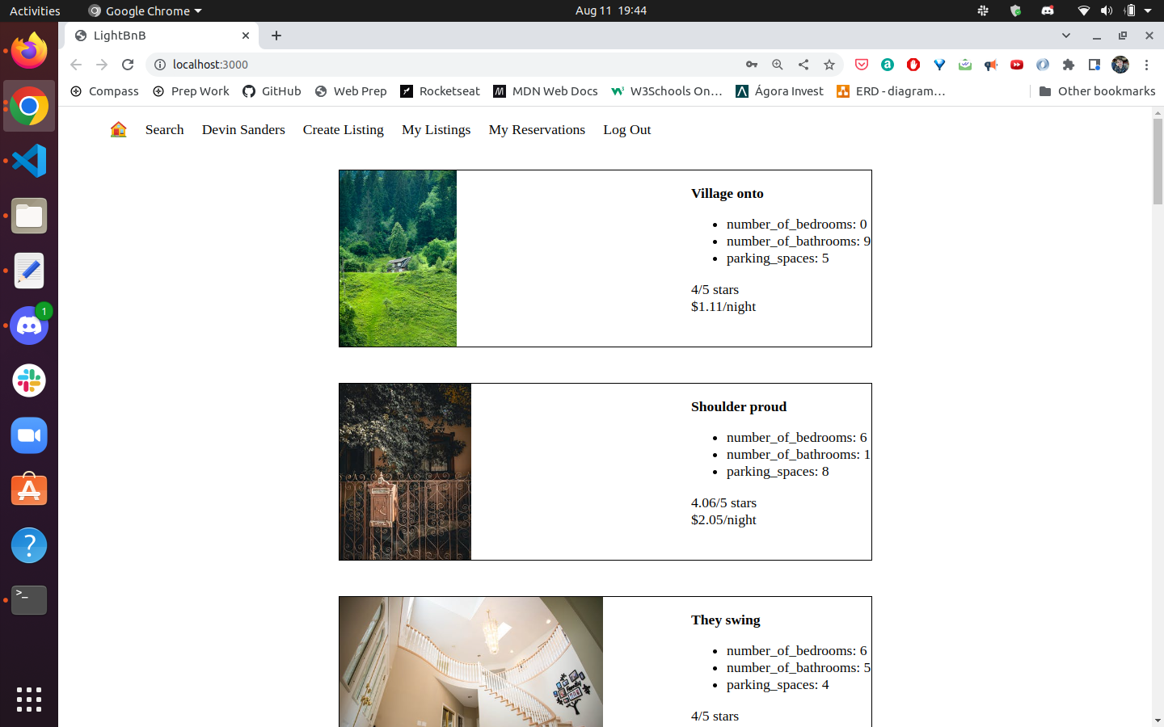Click the browser forward arrow
Viewport: 1164px width, 727px height.
[x=102, y=65]
